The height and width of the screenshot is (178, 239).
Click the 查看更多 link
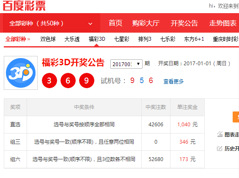click(173, 81)
